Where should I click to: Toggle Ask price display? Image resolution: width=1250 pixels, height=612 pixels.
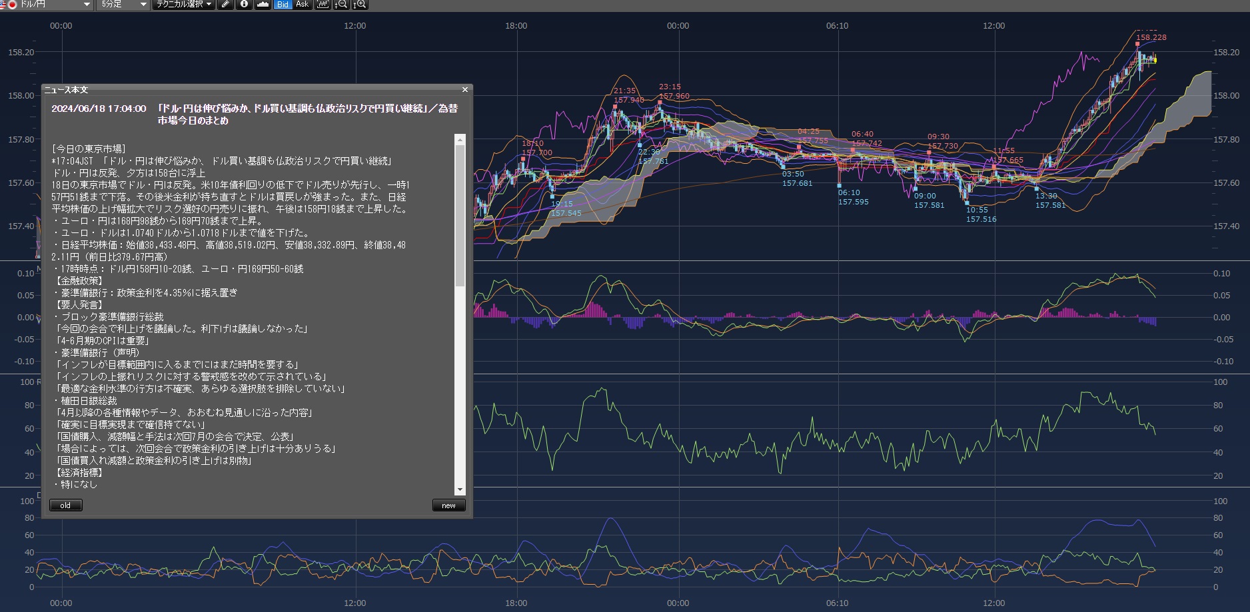click(302, 5)
